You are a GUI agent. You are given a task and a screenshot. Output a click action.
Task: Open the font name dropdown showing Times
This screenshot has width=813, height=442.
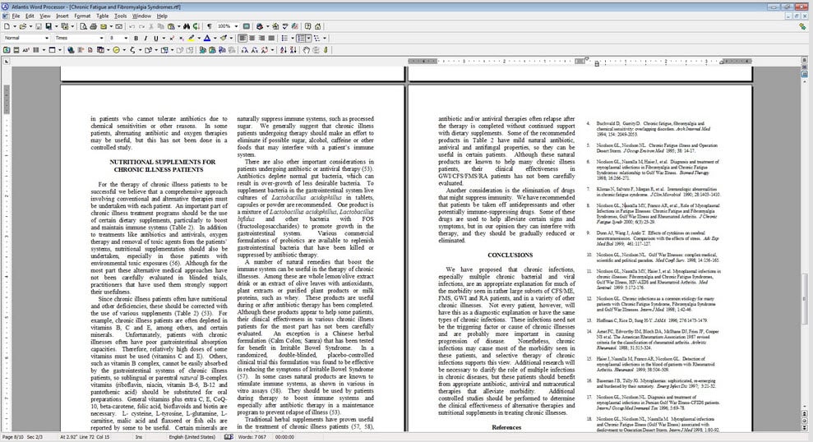click(x=102, y=38)
